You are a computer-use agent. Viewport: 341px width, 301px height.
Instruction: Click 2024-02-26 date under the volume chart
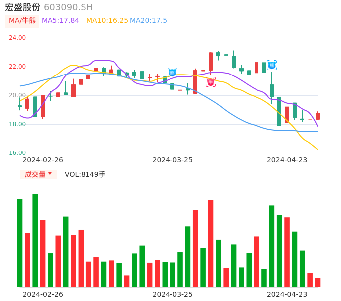click(43, 294)
